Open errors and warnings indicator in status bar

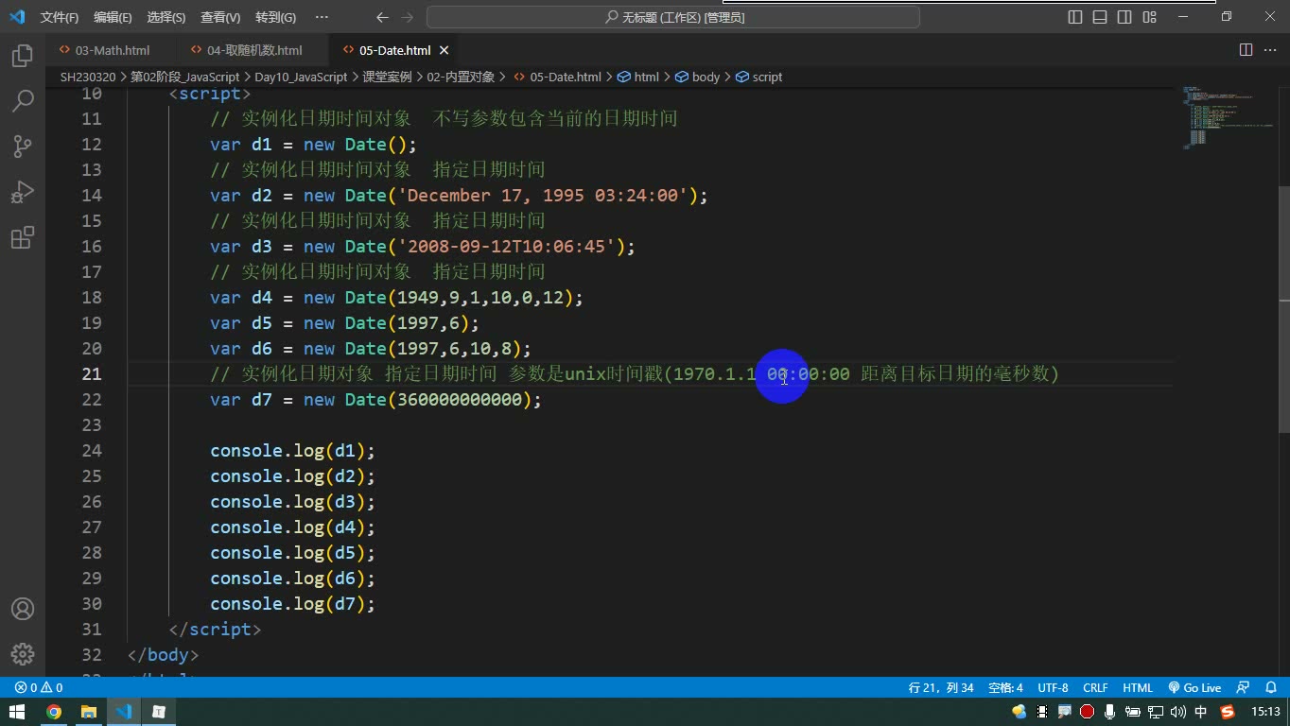coord(39,687)
